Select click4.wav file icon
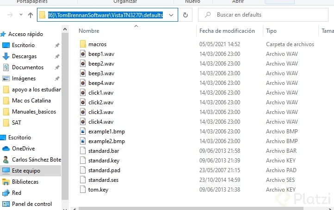Screen dimensions: 334x210 point(83,122)
